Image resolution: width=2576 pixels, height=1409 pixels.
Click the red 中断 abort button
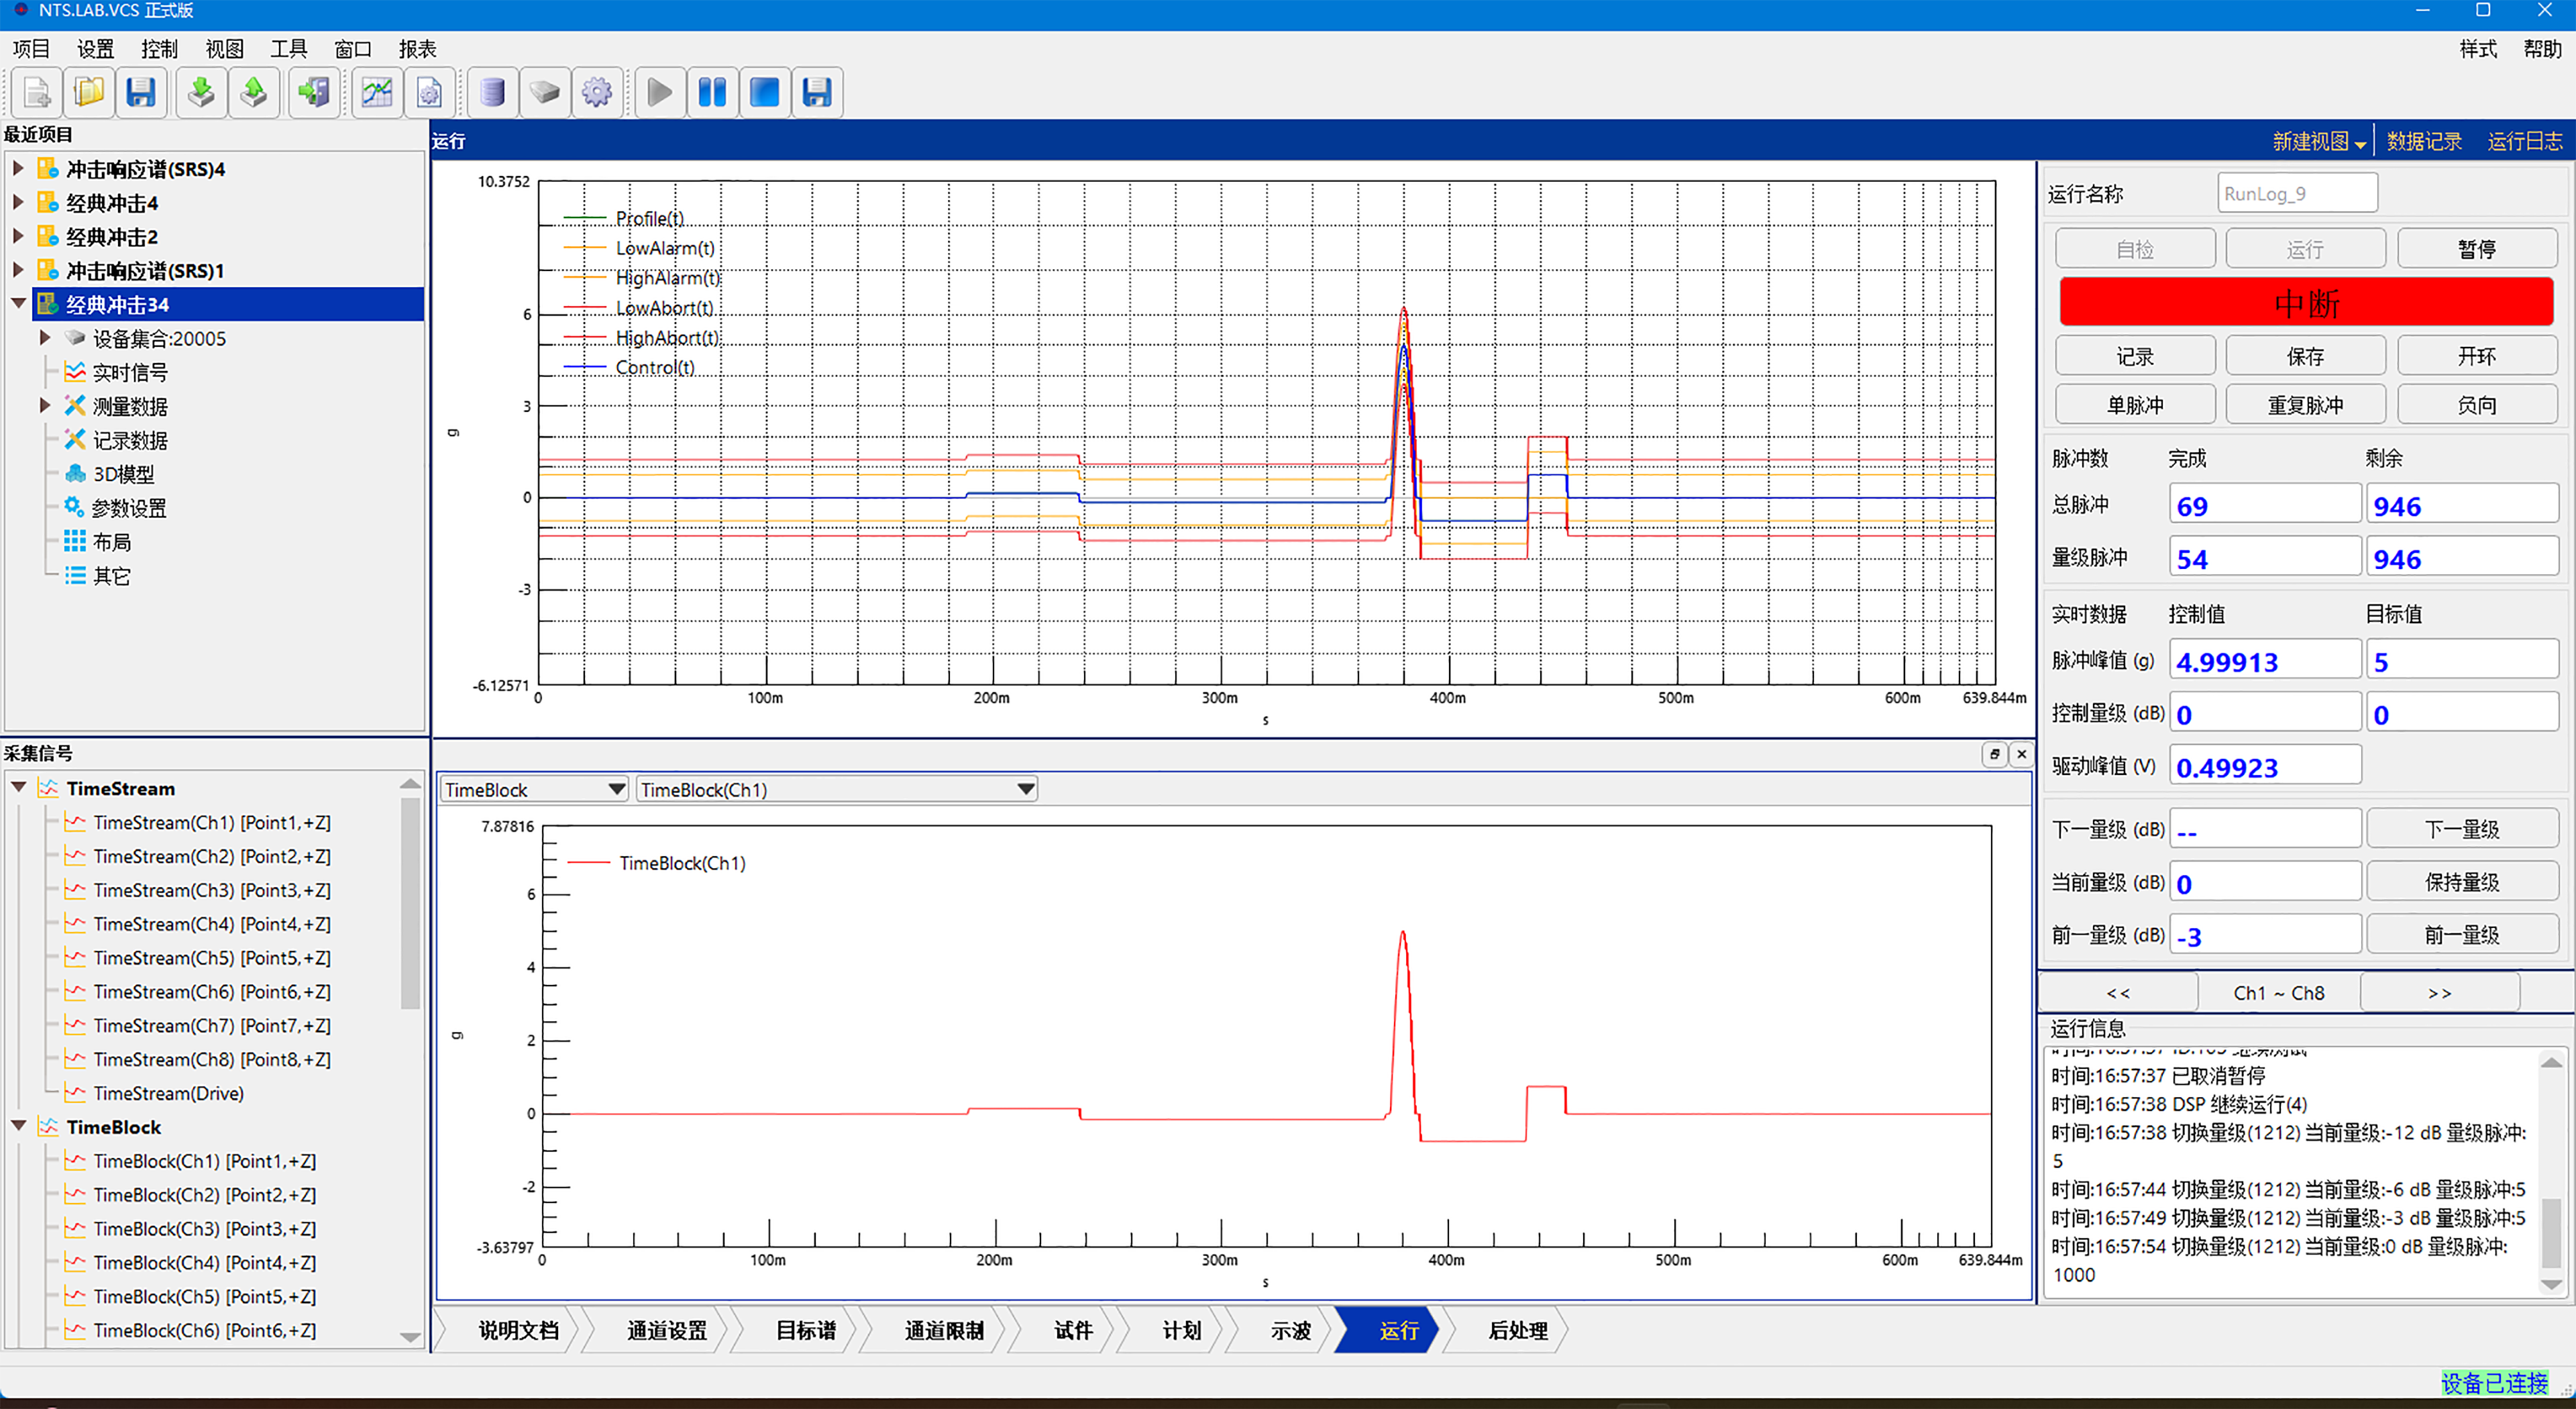2305,303
